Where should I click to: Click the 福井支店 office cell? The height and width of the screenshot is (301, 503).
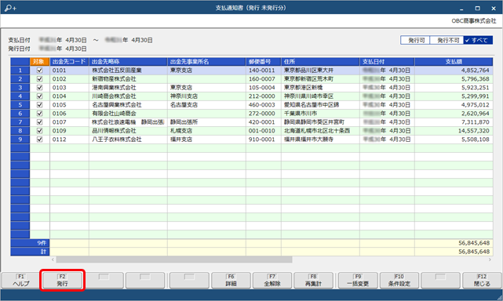206,140
